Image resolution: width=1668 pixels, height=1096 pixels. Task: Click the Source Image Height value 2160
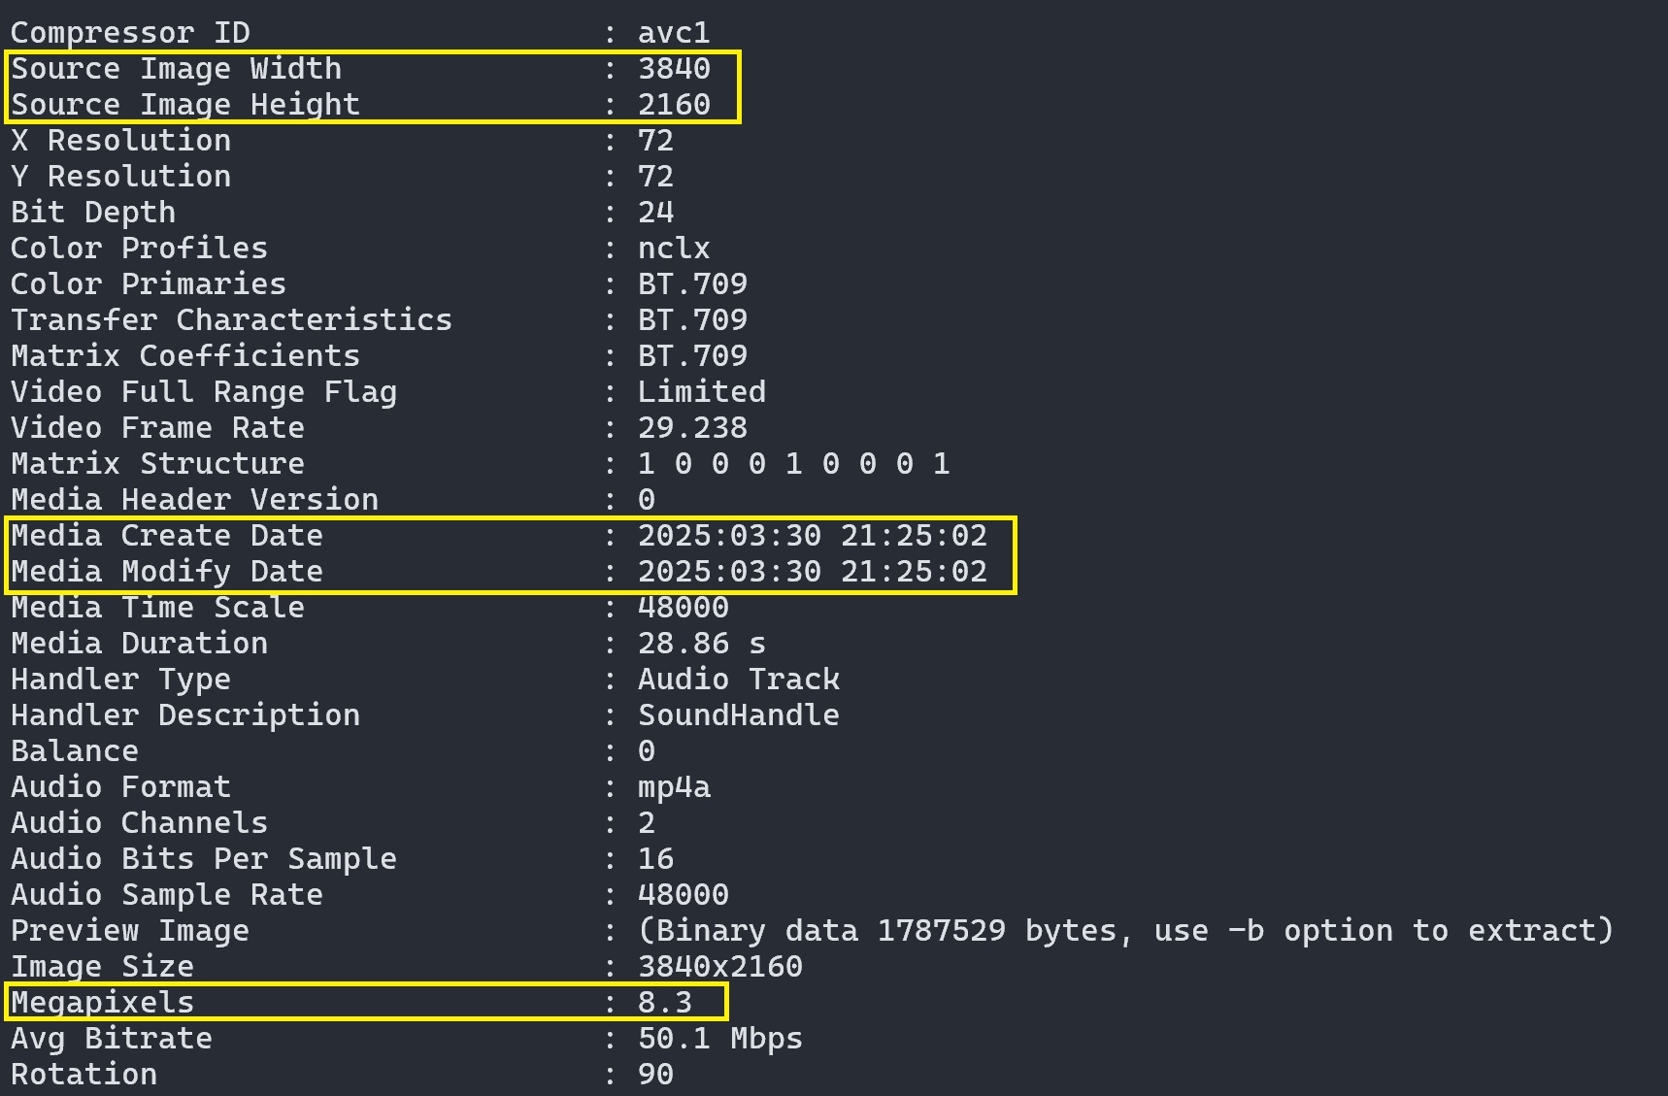(674, 105)
